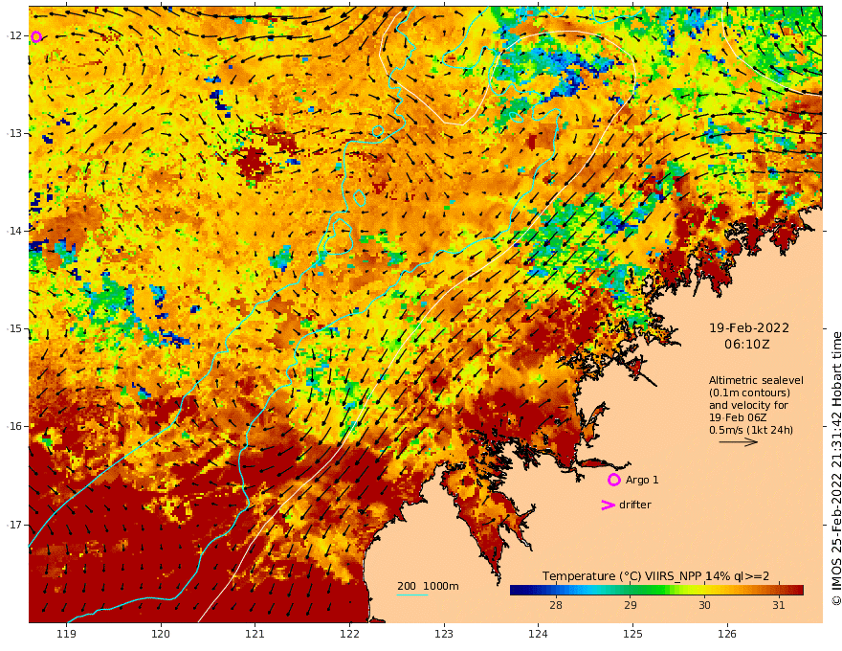The image size is (842, 651).
Task: Click the 0.5m/s velocity scale arrow
Action: tap(739, 442)
